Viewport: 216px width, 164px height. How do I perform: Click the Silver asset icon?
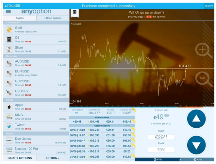point(9,50)
